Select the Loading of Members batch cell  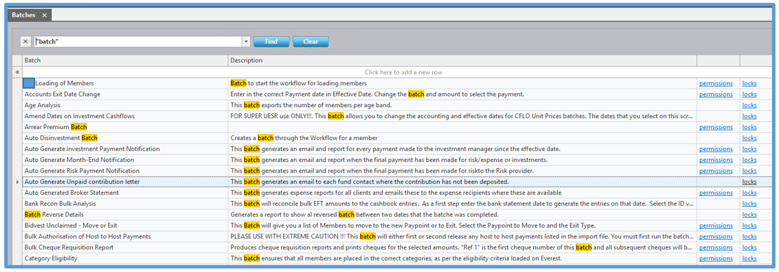(x=125, y=83)
